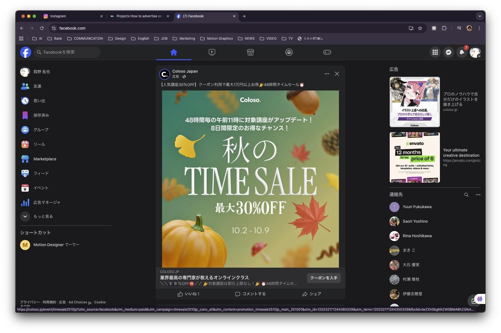Open the Motion Graphics bookmarks folder
The height and width of the screenshot is (333, 501).
[216, 39]
